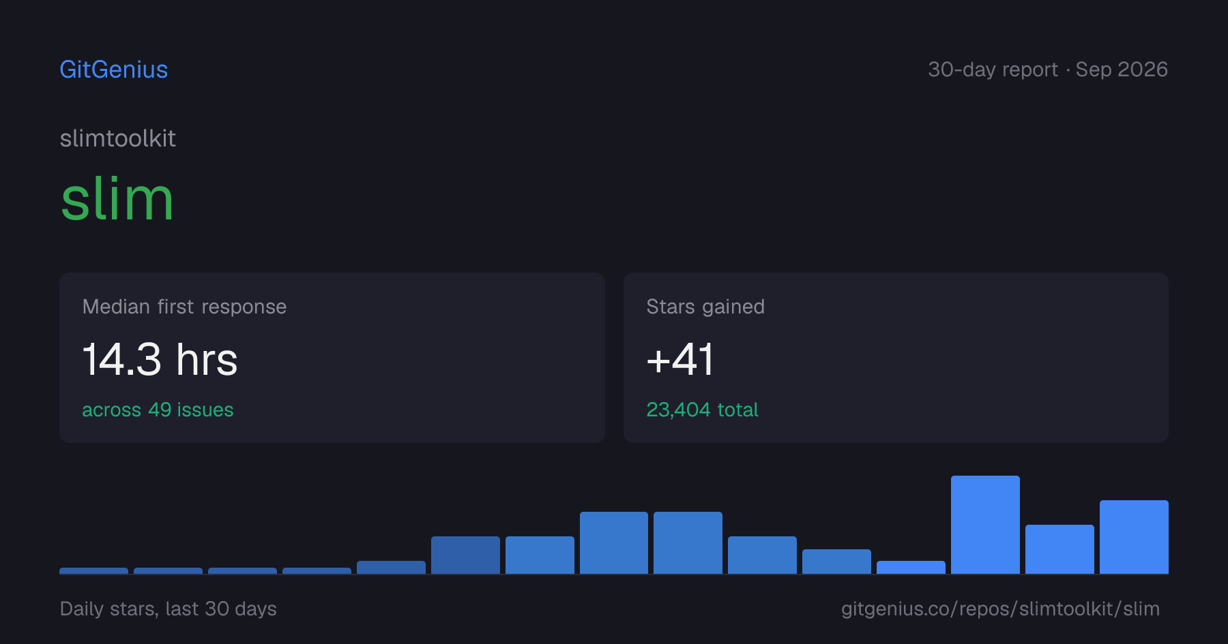This screenshot has height=644, width=1228.
Task: Click the 30-day report Sep 2026 label
Action: click(x=1048, y=70)
